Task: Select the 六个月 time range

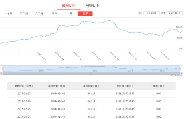Action: click(x=39, y=13)
